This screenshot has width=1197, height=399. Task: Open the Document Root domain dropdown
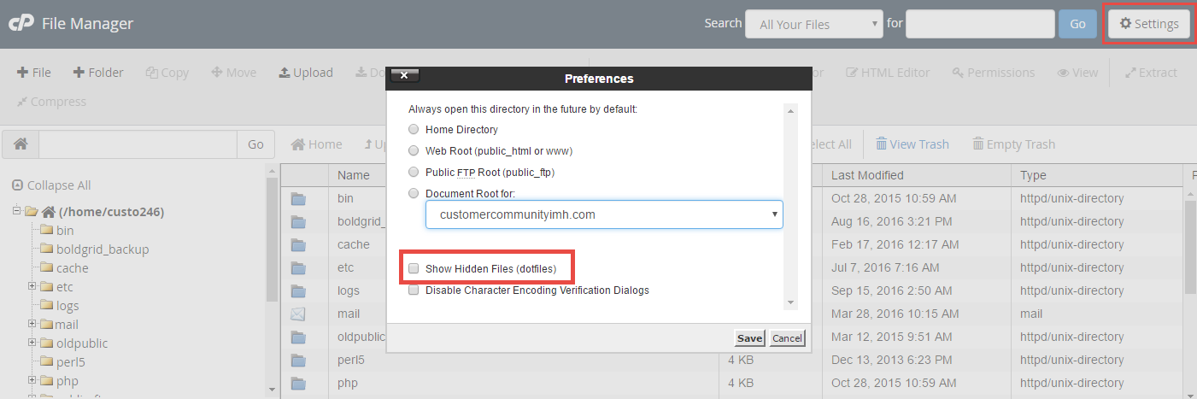pyautogui.click(x=604, y=214)
